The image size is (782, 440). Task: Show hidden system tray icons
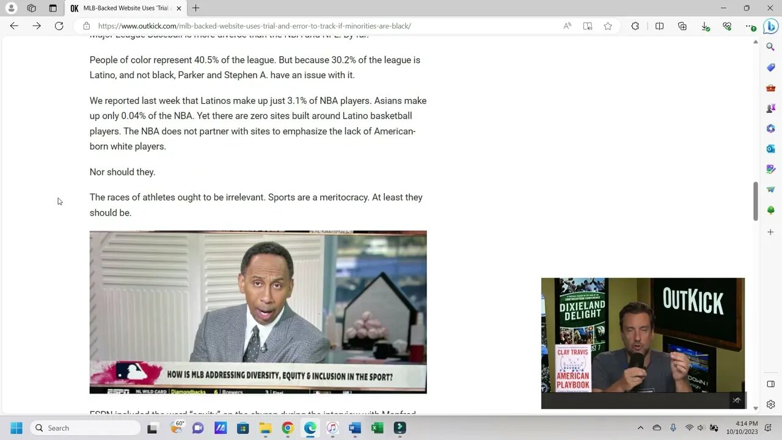click(640, 428)
